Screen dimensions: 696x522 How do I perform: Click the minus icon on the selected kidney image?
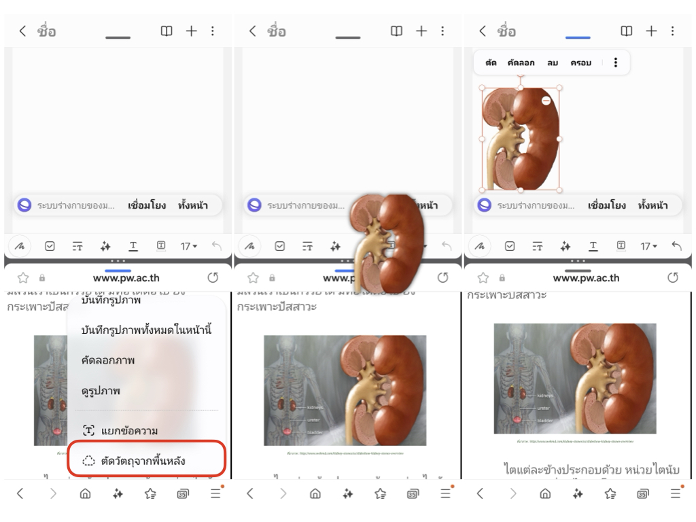(x=546, y=101)
